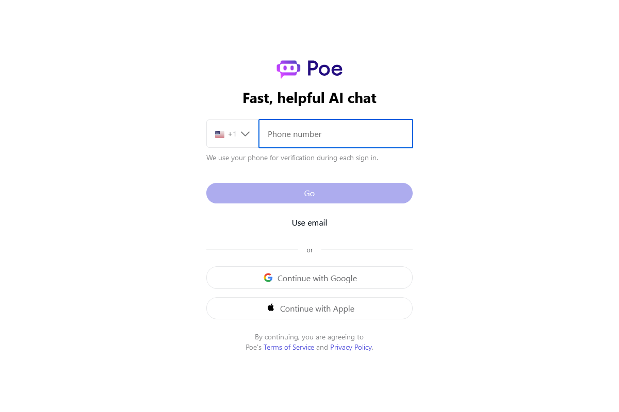Open the Terms of Service link
Screen dimensions: 619x412
pyautogui.click(x=288, y=347)
